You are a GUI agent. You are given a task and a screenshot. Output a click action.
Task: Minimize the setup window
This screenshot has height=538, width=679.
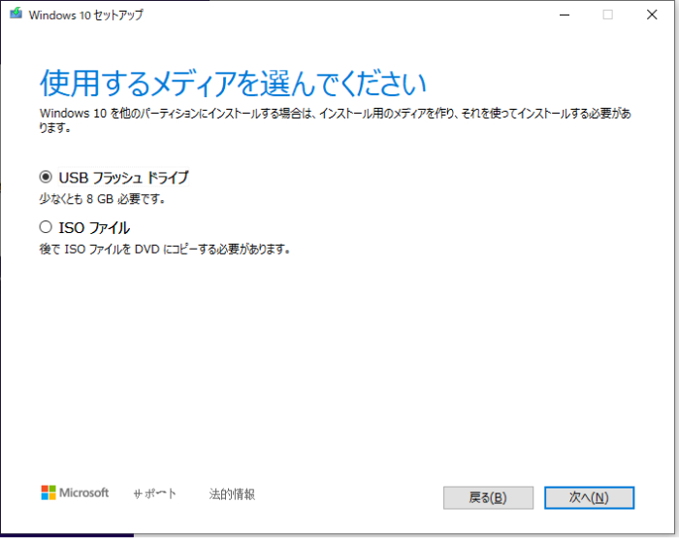point(565,15)
